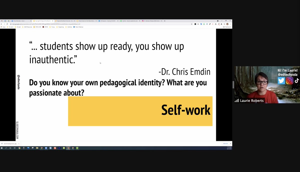Screen dimensions: 300x172
Task: Click Show all in the downloads bar
Action: pos(225,144)
